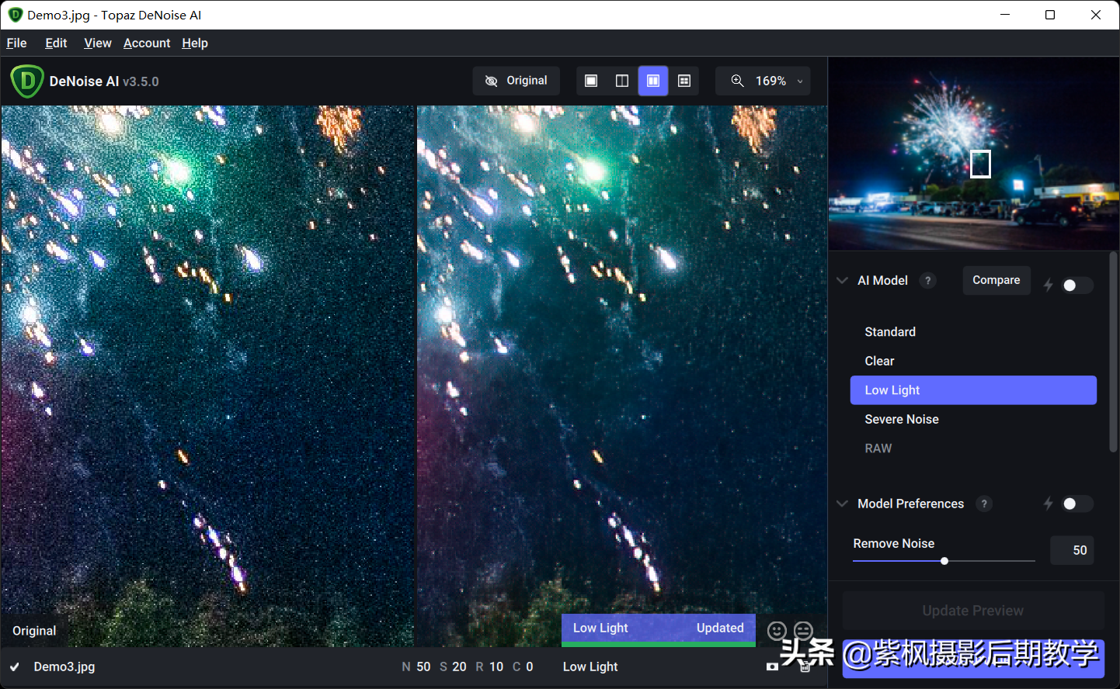The width and height of the screenshot is (1120, 689).
Task: Open the 169% zoom level dropdown
Action: [x=800, y=81]
